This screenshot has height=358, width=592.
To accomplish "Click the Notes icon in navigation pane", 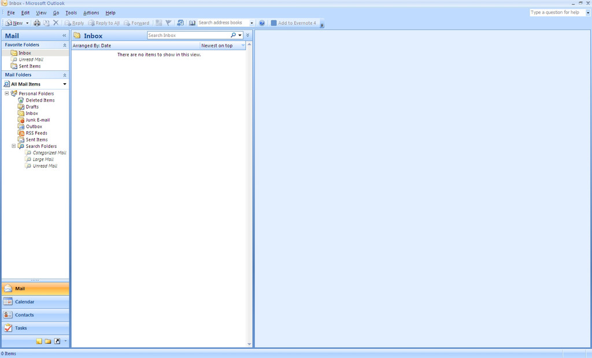I will [39, 341].
